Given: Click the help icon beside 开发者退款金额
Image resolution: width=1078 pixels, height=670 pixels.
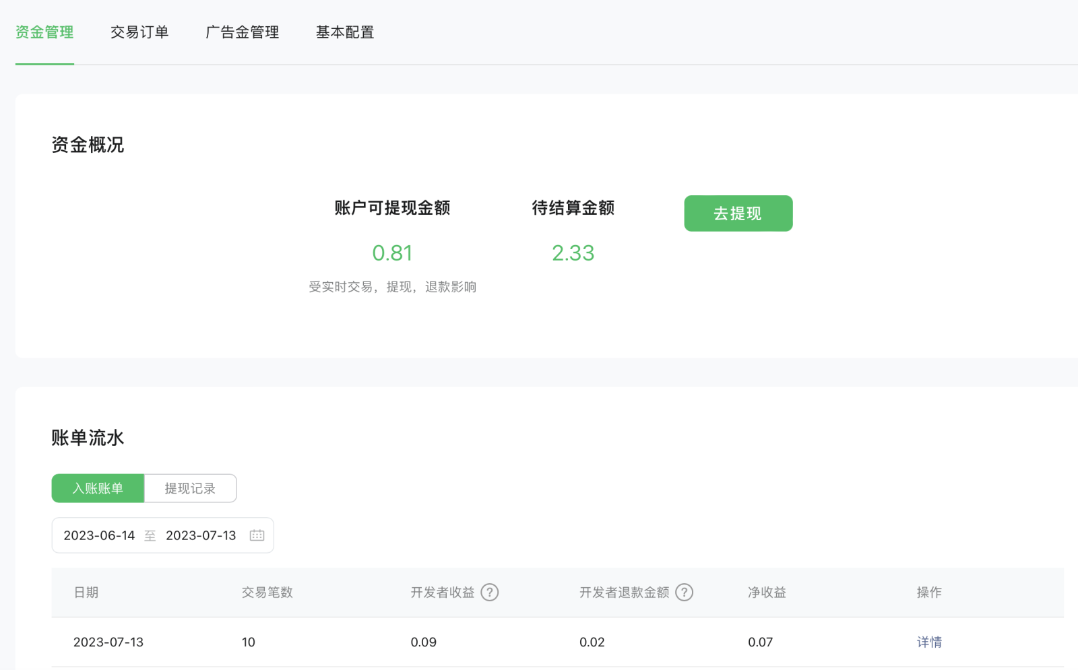Looking at the screenshot, I should (684, 593).
